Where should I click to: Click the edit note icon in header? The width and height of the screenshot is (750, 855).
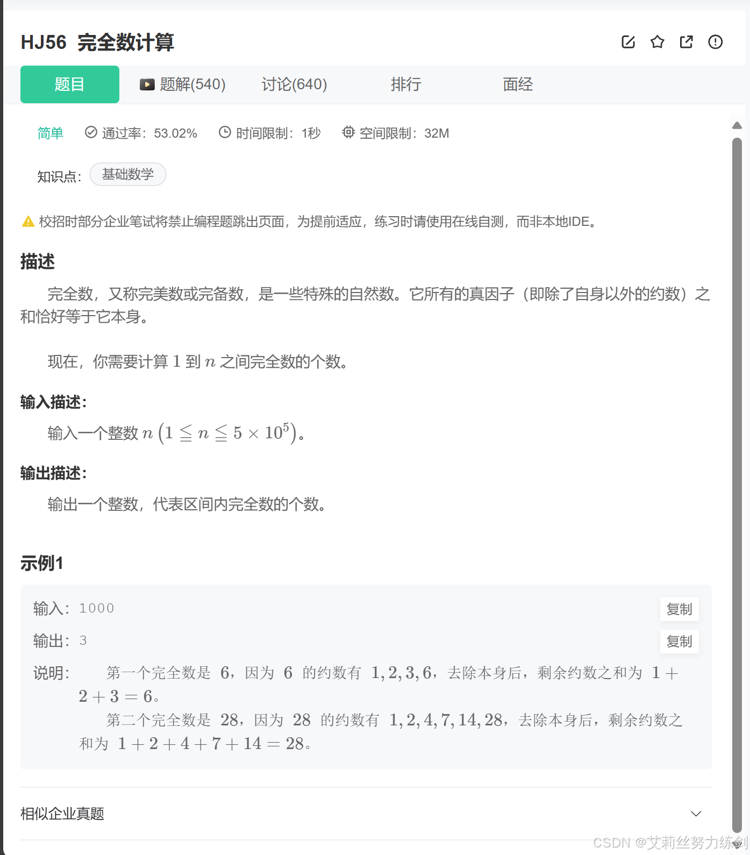point(628,42)
